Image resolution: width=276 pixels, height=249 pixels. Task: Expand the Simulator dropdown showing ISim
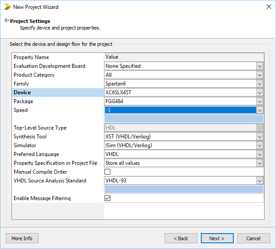[x=260, y=145]
